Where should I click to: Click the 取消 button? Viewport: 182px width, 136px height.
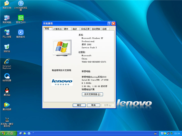point(94,105)
